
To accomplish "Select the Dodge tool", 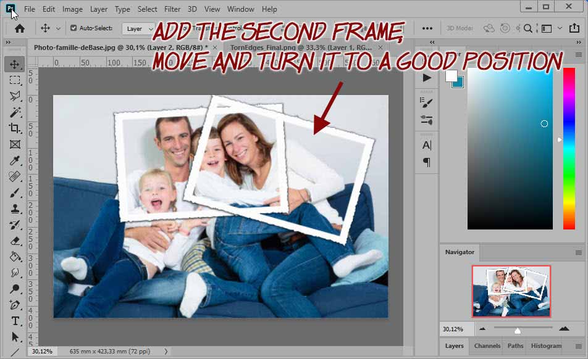I will (x=15, y=289).
